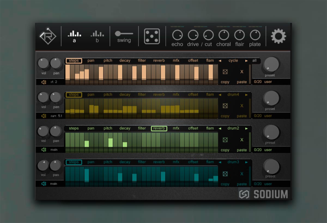The width and height of the screenshot is (327, 223).
Task: Click the vol knob of the cycle track
Action: tap(43, 63)
